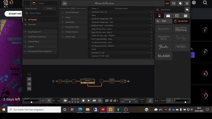
Task: Open the hamburger main menu of AmpliTube
Action: click(187, 3)
